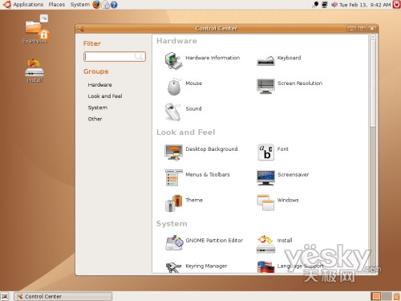
Task: Open the Trash icon in bottom panel
Action: click(396, 296)
